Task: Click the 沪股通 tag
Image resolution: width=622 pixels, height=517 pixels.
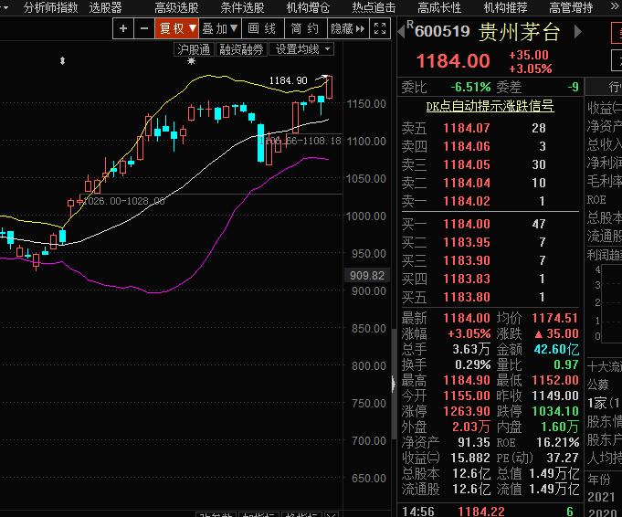Action: (x=194, y=49)
